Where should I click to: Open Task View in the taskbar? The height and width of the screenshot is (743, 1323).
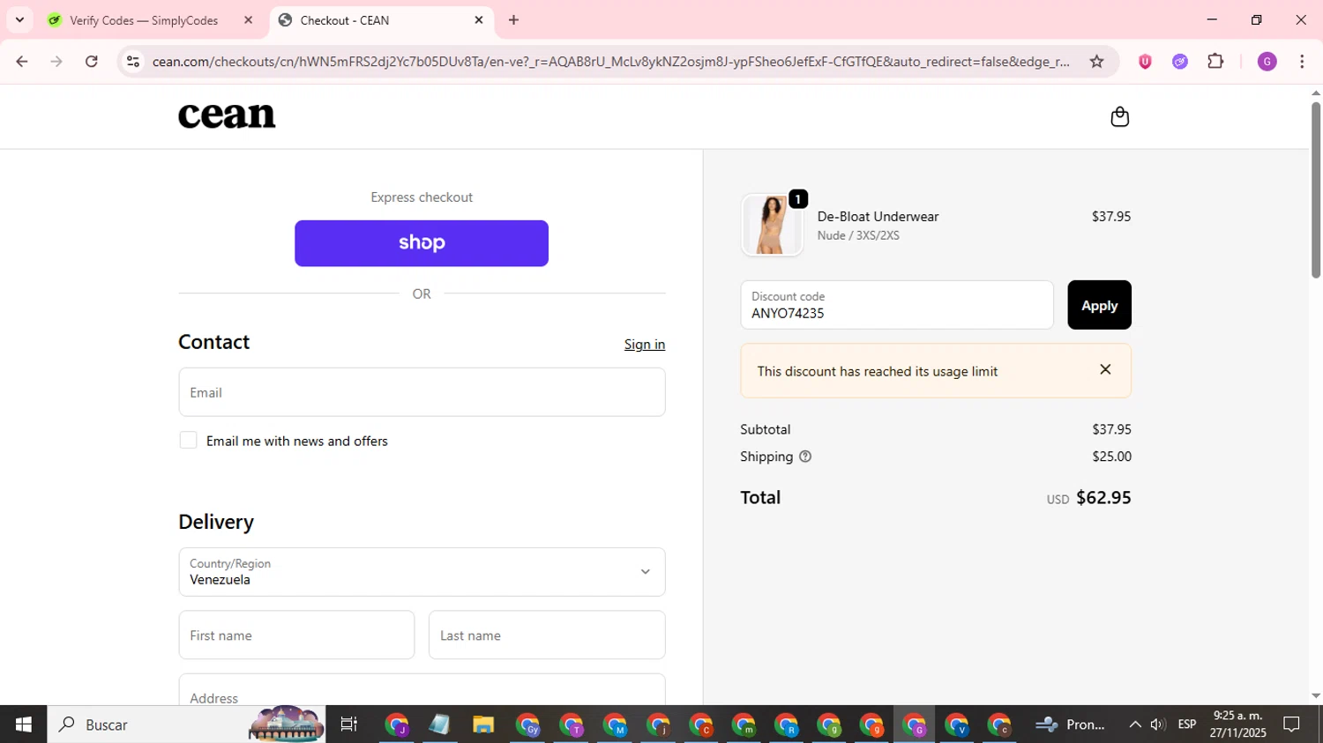click(349, 724)
